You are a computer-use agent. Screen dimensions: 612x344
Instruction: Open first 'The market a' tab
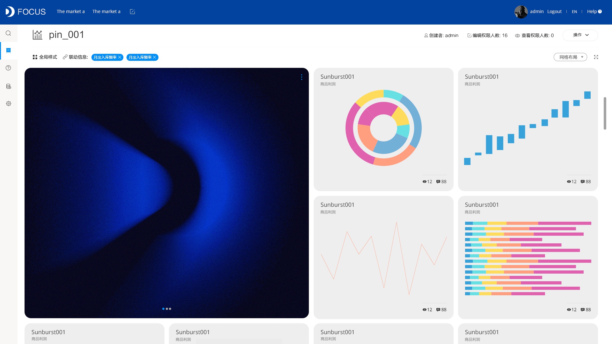(x=71, y=11)
